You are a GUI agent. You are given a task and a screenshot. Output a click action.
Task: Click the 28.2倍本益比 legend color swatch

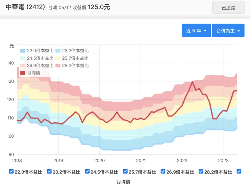(58, 65)
